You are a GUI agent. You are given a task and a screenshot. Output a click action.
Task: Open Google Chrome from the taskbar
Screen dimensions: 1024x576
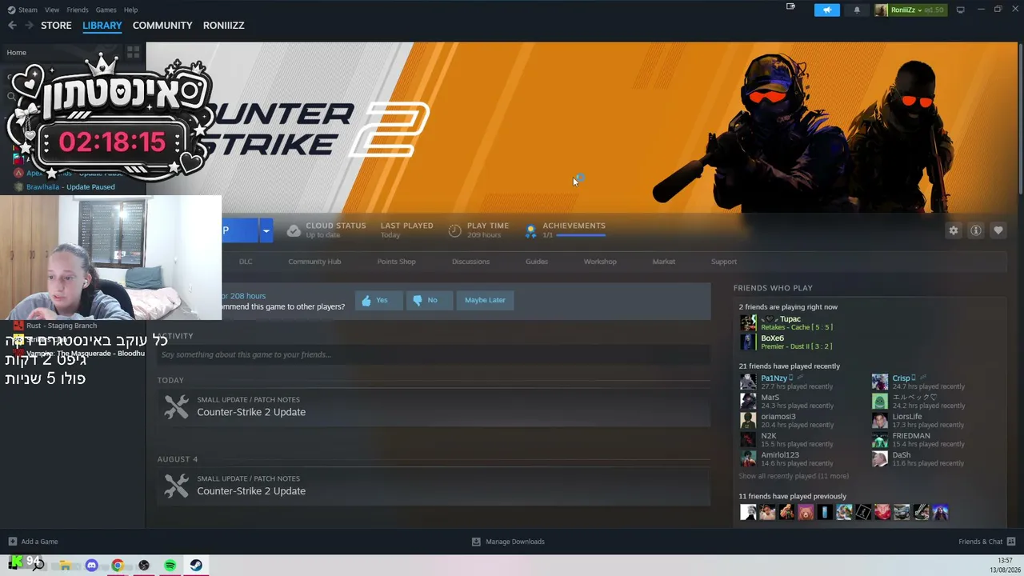point(118,565)
